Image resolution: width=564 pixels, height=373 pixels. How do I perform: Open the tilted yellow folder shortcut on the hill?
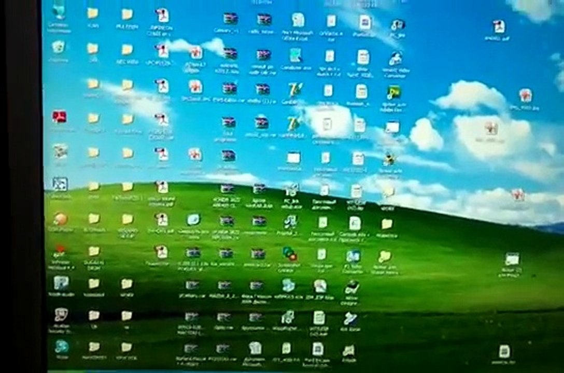[x=385, y=256]
